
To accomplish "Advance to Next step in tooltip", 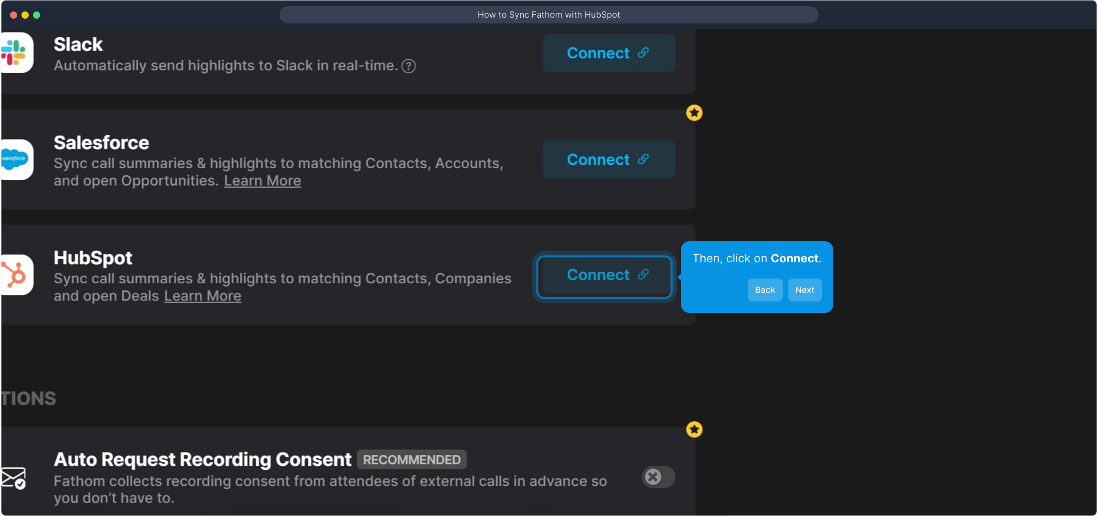I will tap(805, 290).
